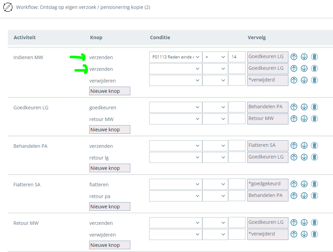Move Retour MW verzenden row down
Screen dimensions: 333x252
[304, 222]
